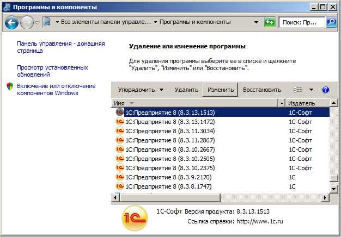This screenshot has width=341, height=237.
Task: Click help link 'http://www.1c.ru' text
Action: tap(260, 221)
